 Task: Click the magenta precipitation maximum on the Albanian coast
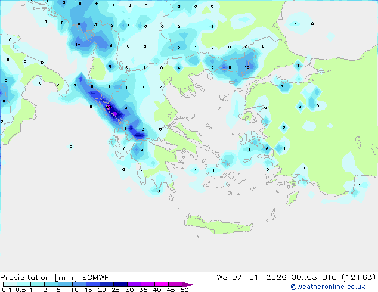109,107
